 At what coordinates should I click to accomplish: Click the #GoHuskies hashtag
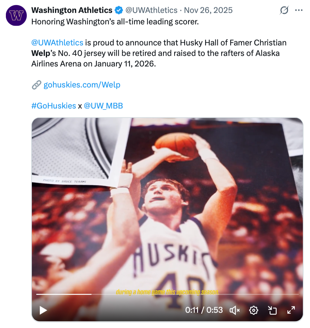(x=54, y=106)
